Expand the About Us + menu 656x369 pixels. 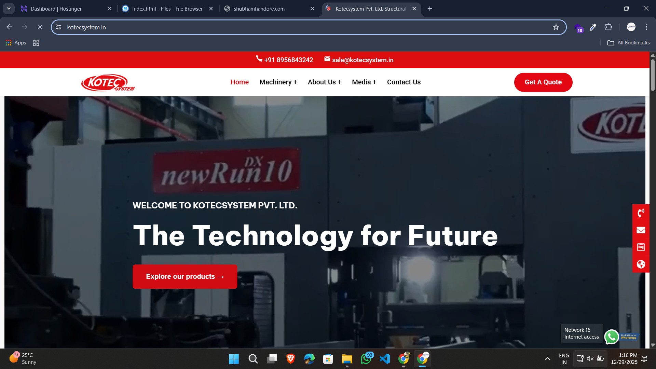324,82
